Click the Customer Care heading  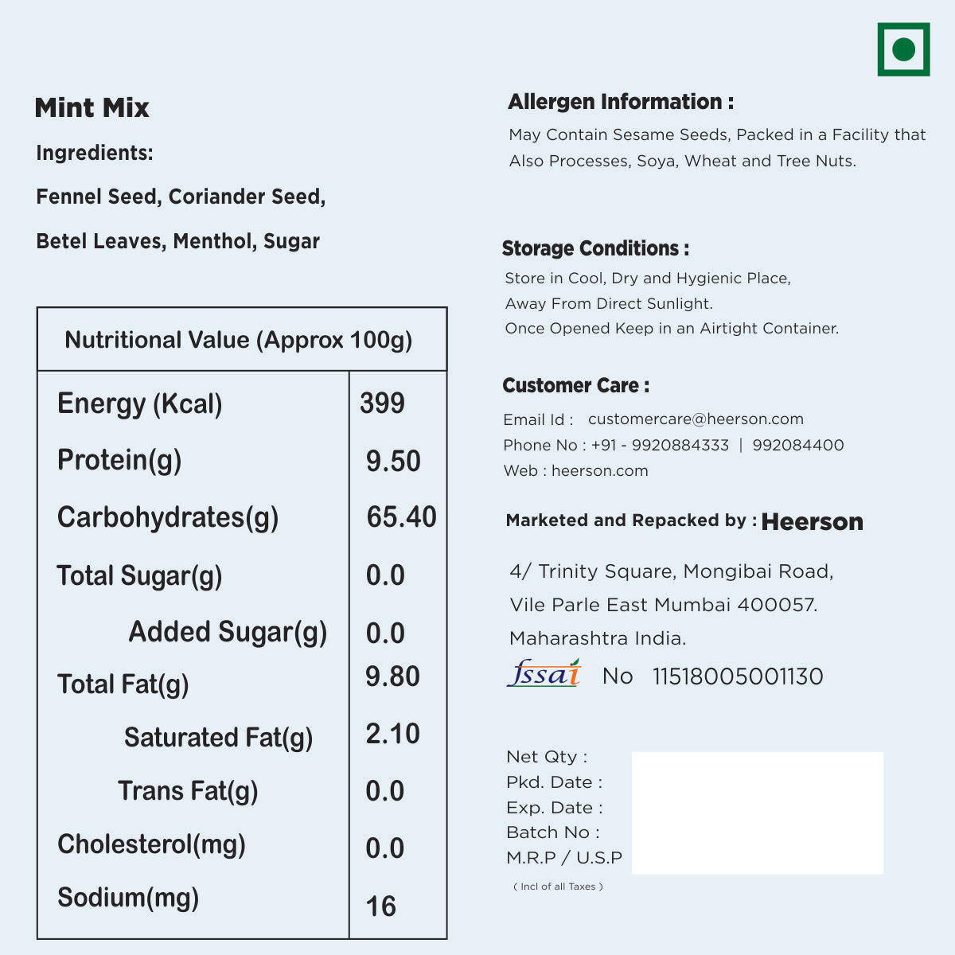575,386
